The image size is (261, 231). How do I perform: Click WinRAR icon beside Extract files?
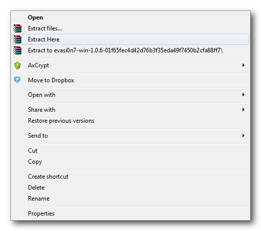coord(17,28)
